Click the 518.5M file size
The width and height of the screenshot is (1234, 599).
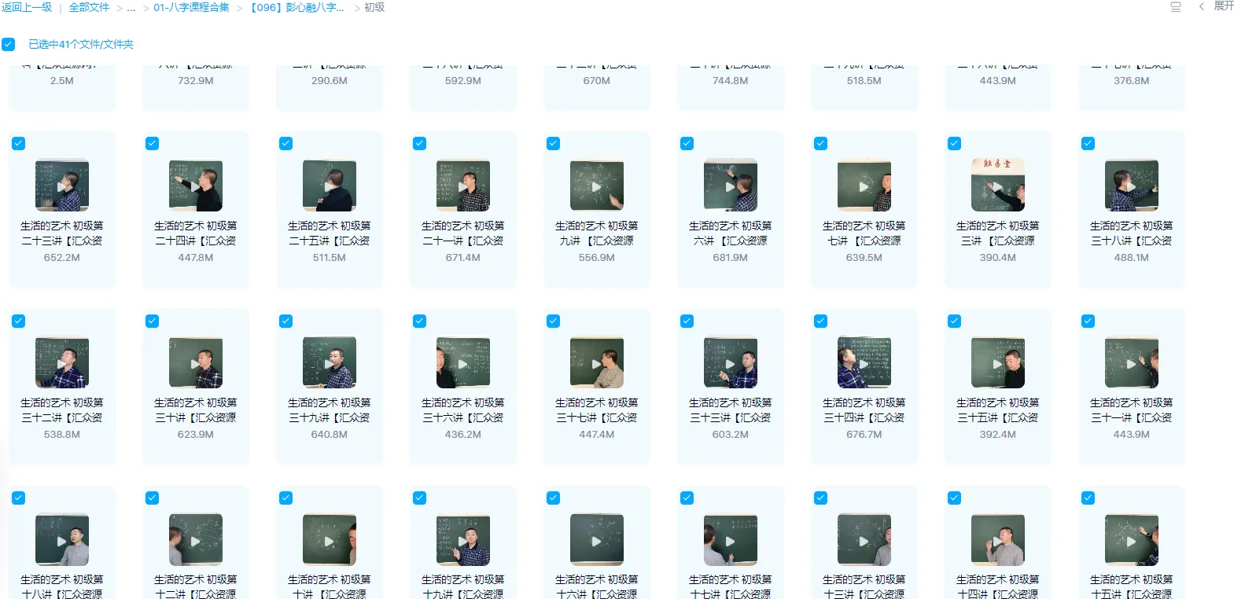click(x=864, y=80)
